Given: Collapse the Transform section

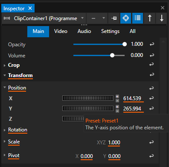Looking at the screenshot, I should click(5, 75).
